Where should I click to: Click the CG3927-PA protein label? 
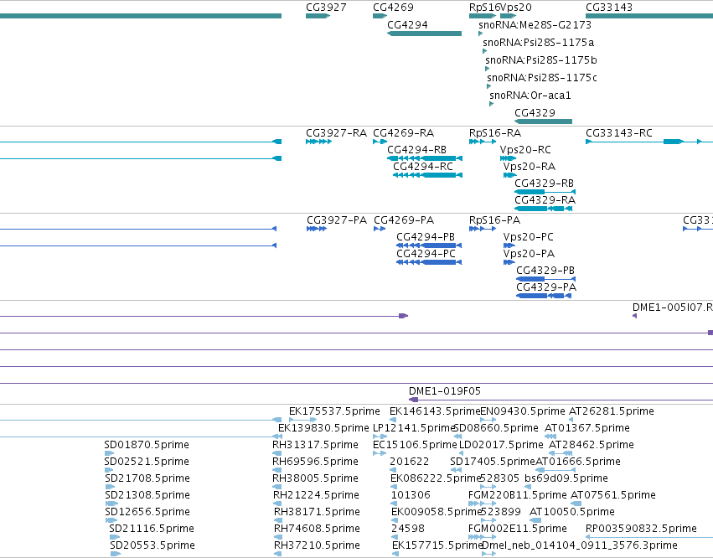(337, 220)
